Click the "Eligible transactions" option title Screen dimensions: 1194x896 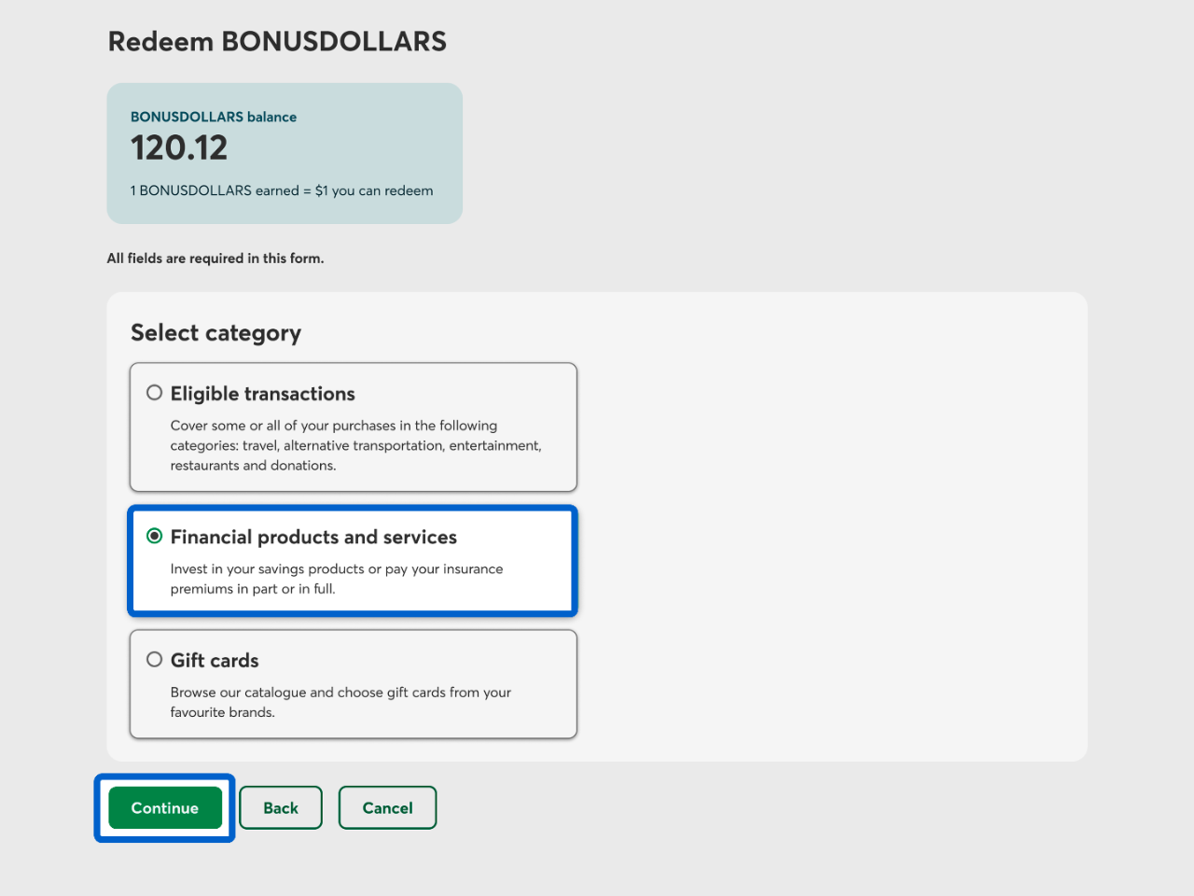pos(263,394)
